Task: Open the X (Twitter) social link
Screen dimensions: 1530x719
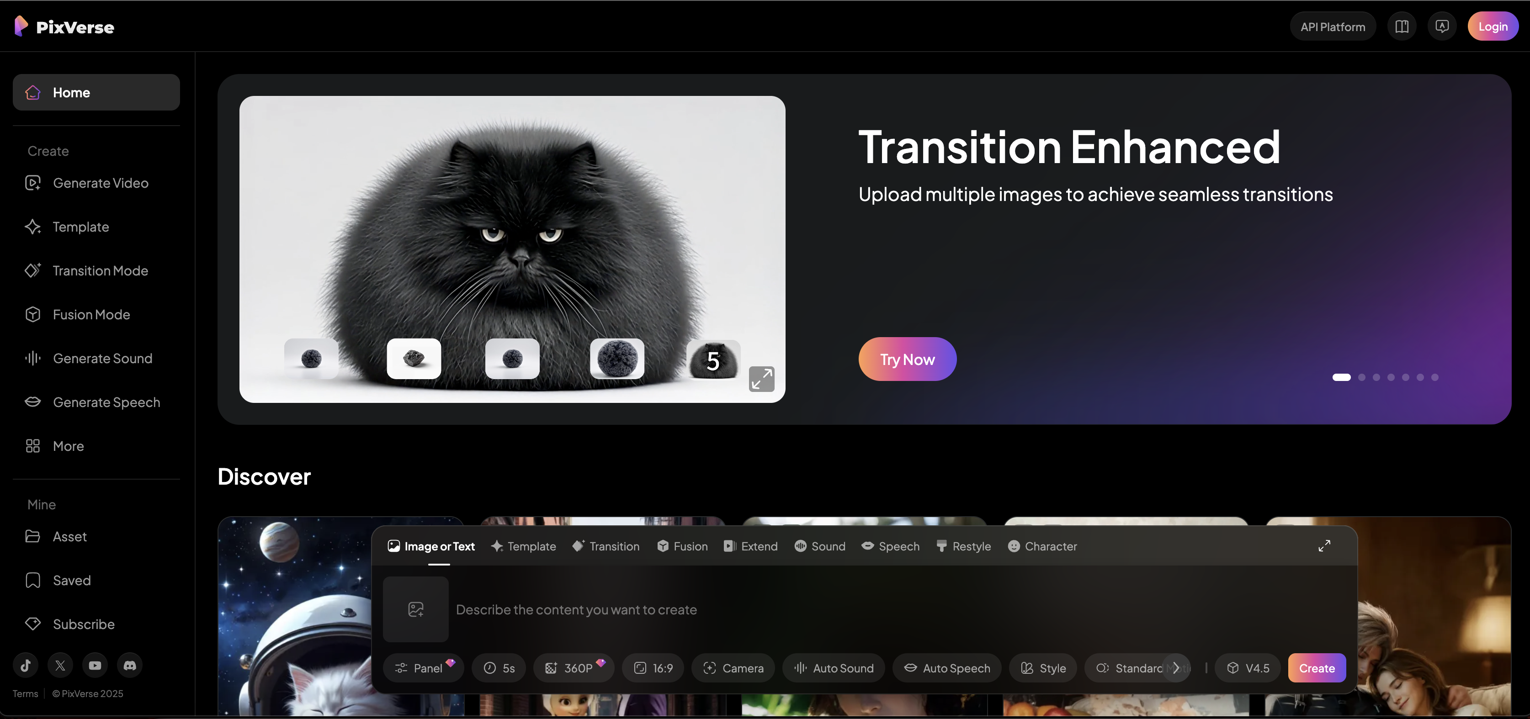Action: (x=61, y=666)
